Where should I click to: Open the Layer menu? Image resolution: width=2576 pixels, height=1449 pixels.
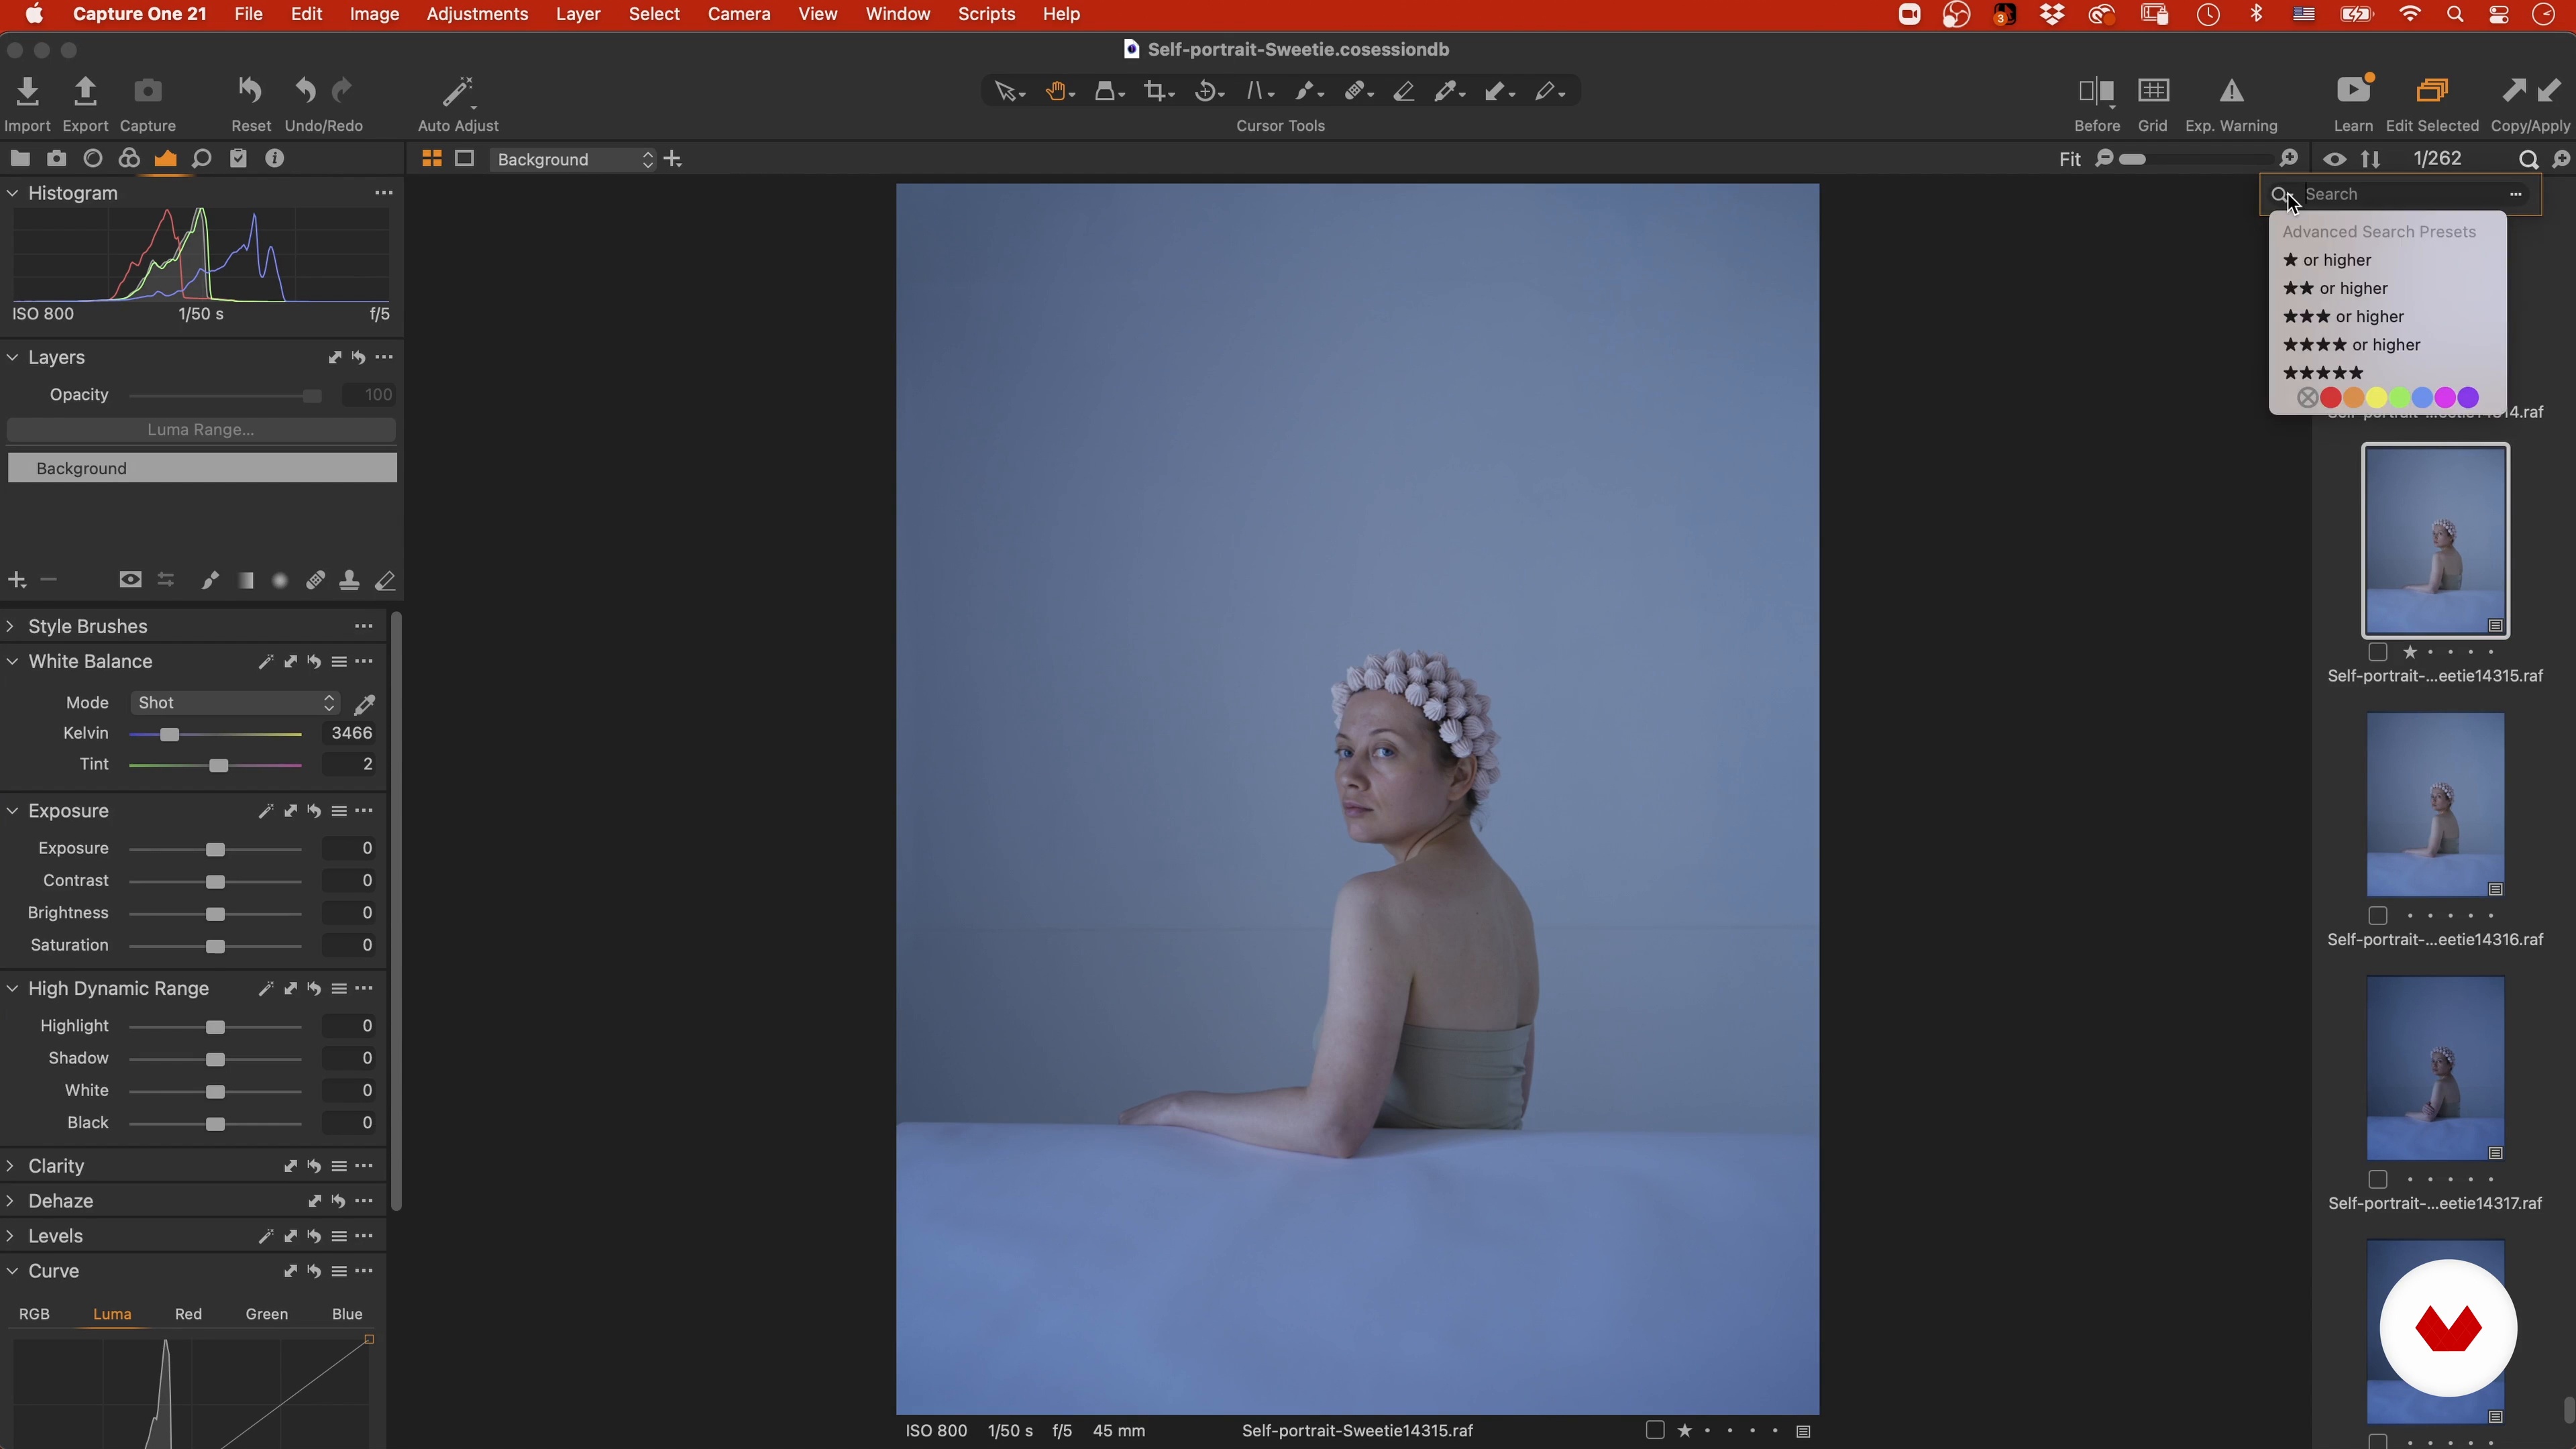tap(578, 14)
